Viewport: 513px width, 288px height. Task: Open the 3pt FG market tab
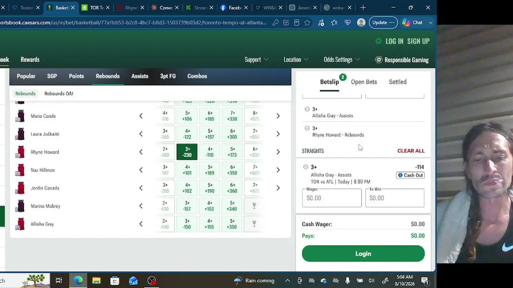pyautogui.click(x=168, y=76)
